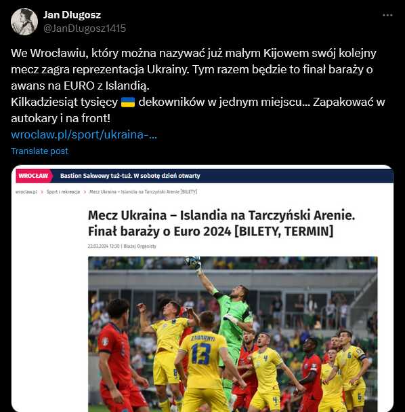
Task: Open the @JanDlugosz1415 handle
Action: pyautogui.click(x=85, y=29)
